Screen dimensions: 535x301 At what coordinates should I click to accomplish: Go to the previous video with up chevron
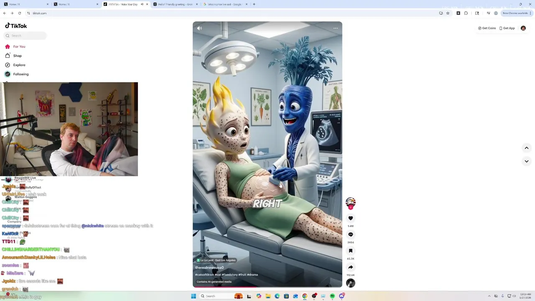coord(527,148)
